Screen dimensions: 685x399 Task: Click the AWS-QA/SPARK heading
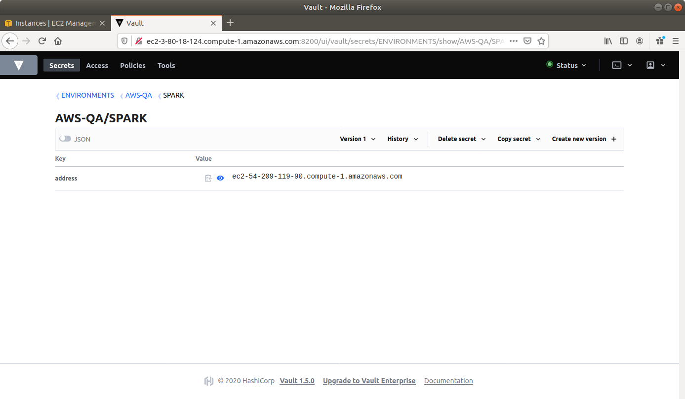tap(101, 118)
